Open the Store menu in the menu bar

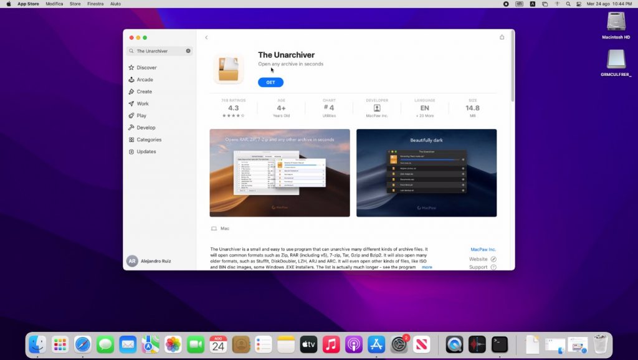(75, 4)
